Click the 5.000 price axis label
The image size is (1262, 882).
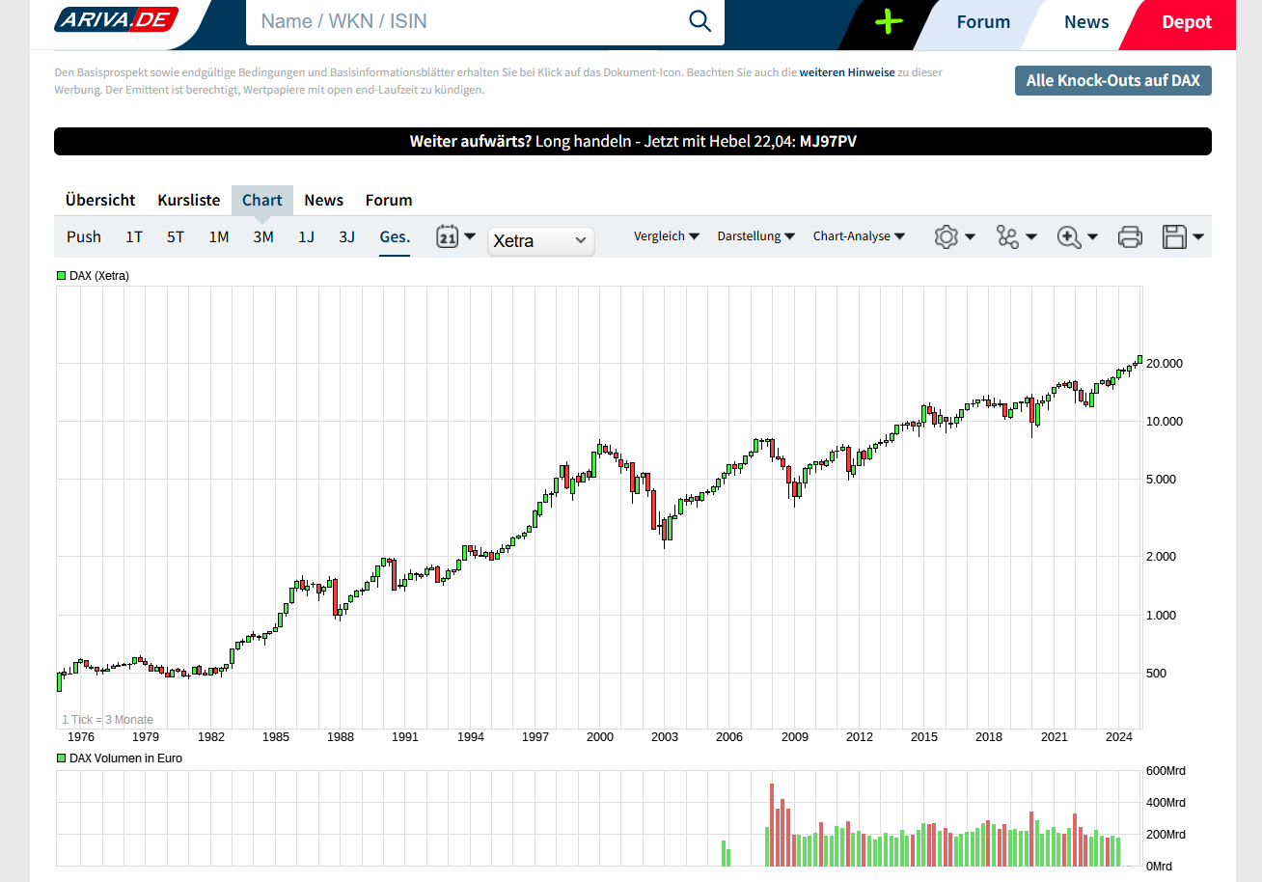tap(1161, 480)
